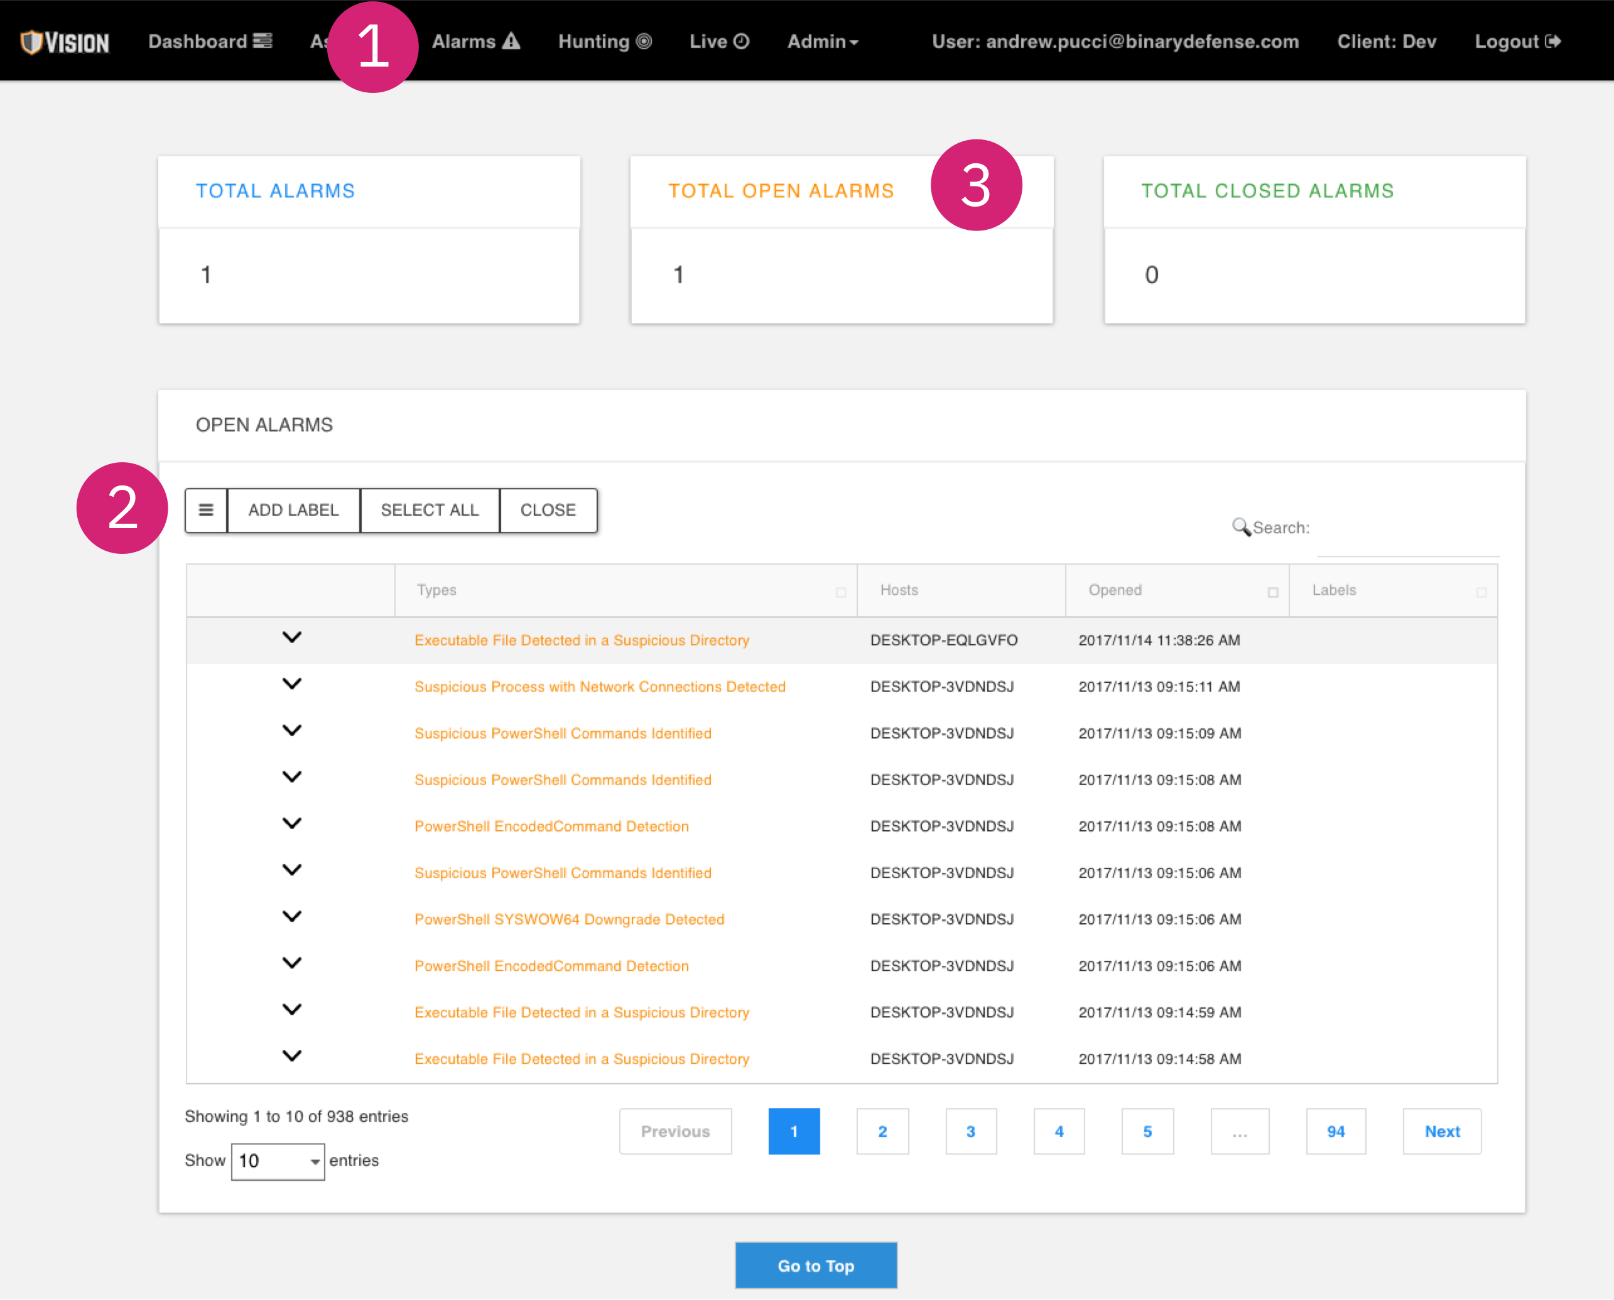
Task: Go to page 2
Action: point(882,1132)
